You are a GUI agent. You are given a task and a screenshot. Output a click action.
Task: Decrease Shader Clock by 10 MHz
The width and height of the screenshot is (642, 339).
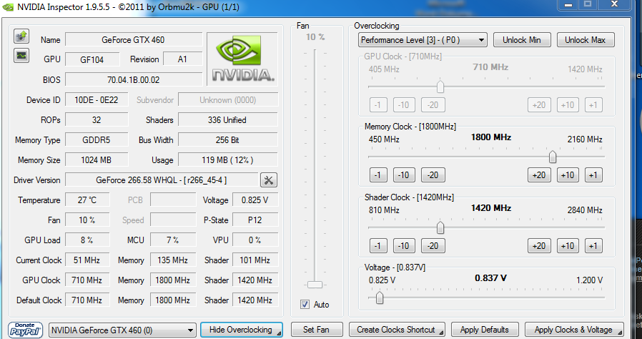pos(404,245)
